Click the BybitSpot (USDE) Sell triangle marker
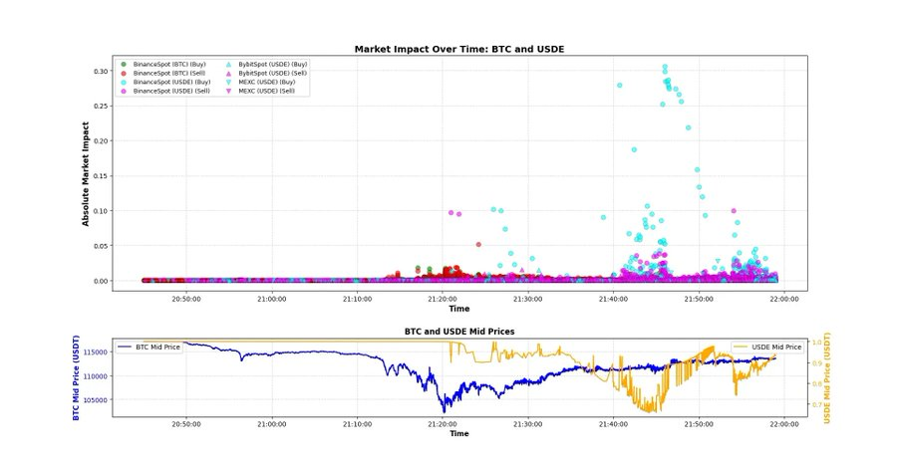 click(228, 74)
